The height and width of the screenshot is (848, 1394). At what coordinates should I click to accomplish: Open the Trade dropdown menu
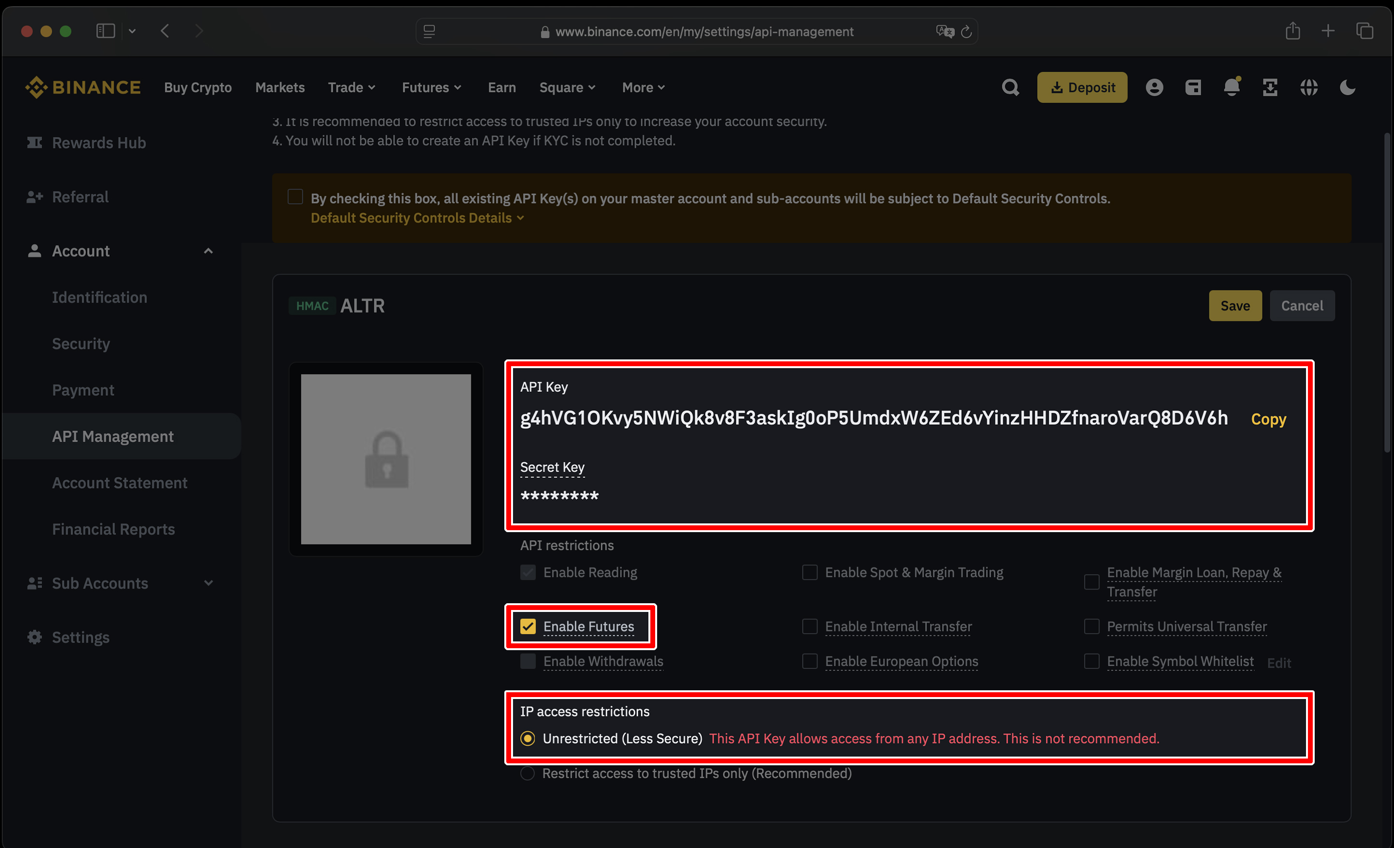(352, 87)
